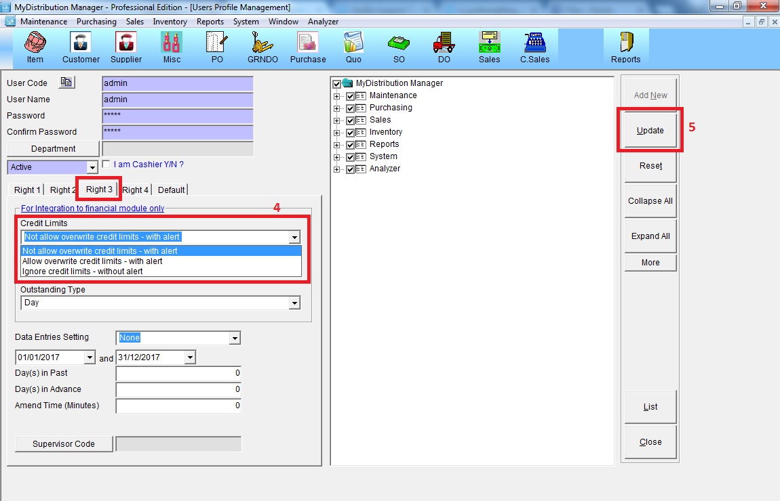The image size is (780, 501).
Task: Expand the Maintenance tree node
Action: 337,96
